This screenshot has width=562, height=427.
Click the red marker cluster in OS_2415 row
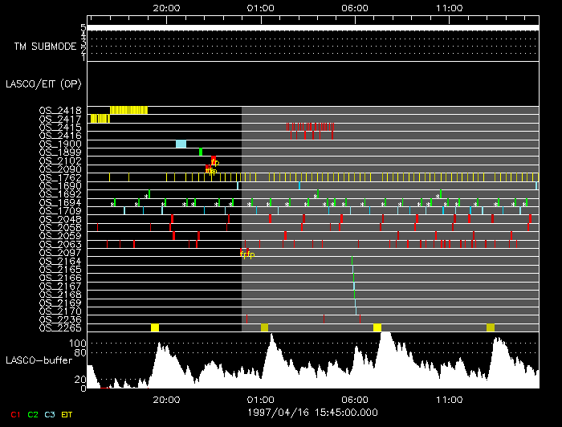pyautogui.click(x=311, y=127)
